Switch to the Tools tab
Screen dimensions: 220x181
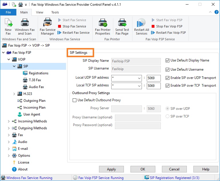point(55,12)
